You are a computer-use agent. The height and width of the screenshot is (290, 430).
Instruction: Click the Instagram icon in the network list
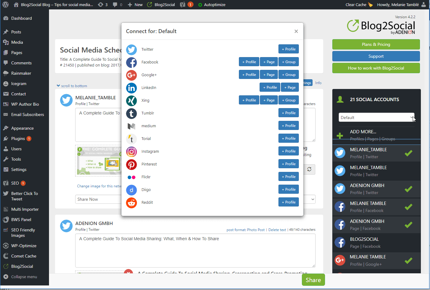(x=131, y=152)
